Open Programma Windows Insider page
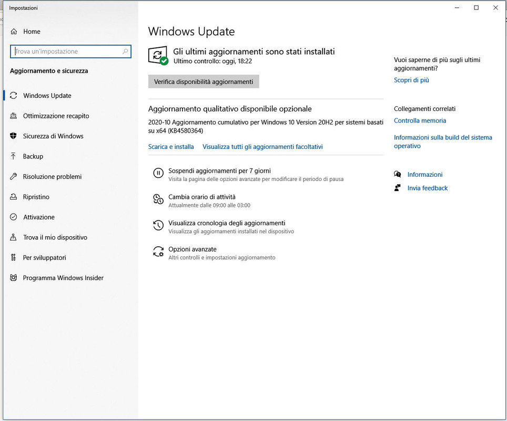This screenshot has width=507, height=421. (x=70, y=278)
